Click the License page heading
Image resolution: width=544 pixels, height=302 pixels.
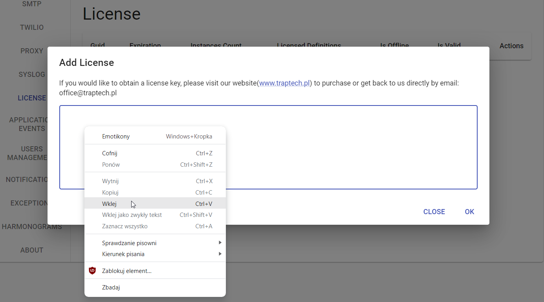click(x=112, y=14)
